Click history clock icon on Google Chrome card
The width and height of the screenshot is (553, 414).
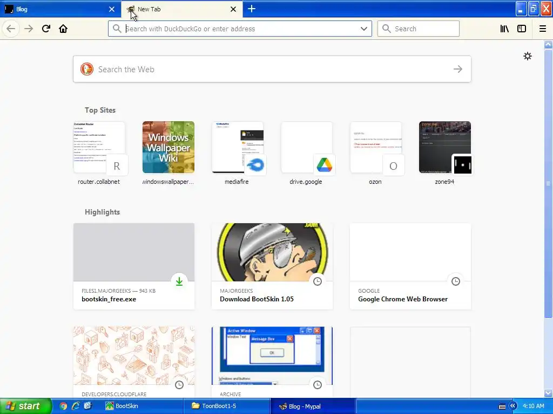click(456, 281)
